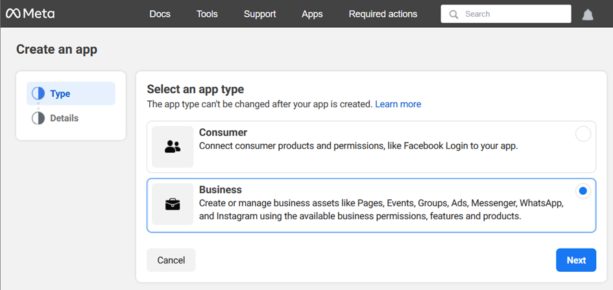Switch to the Details step
This screenshot has height=290, width=613.
[x=64, y=118]
